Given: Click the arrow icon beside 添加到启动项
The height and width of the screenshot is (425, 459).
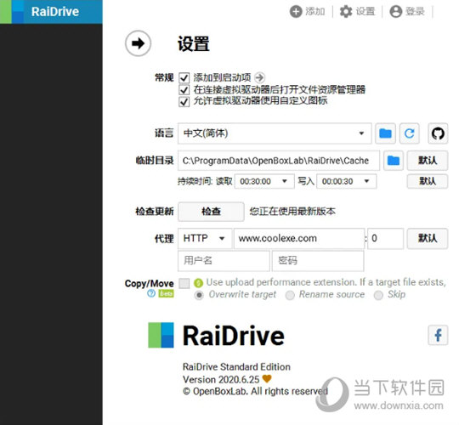Looking at the screenshot, I should [259, 77].
